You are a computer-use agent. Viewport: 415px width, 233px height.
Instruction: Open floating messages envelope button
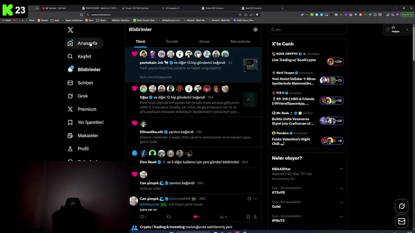coord(402,221)
